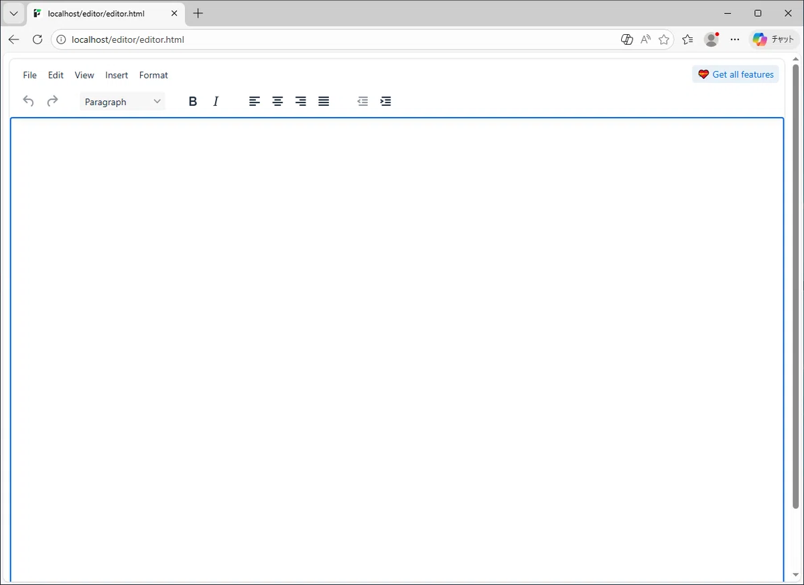This screenshot has width=804, height=585.
Task: Open the Favorites list
Action: click(687, 39)
